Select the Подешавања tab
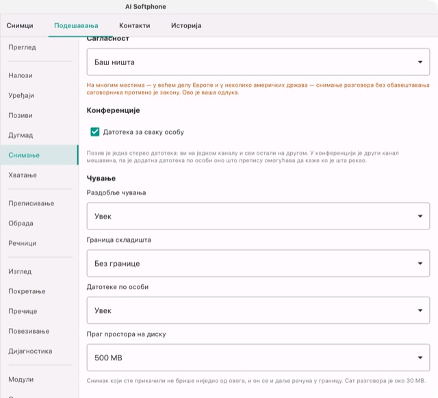 click(x=76, y=25)
